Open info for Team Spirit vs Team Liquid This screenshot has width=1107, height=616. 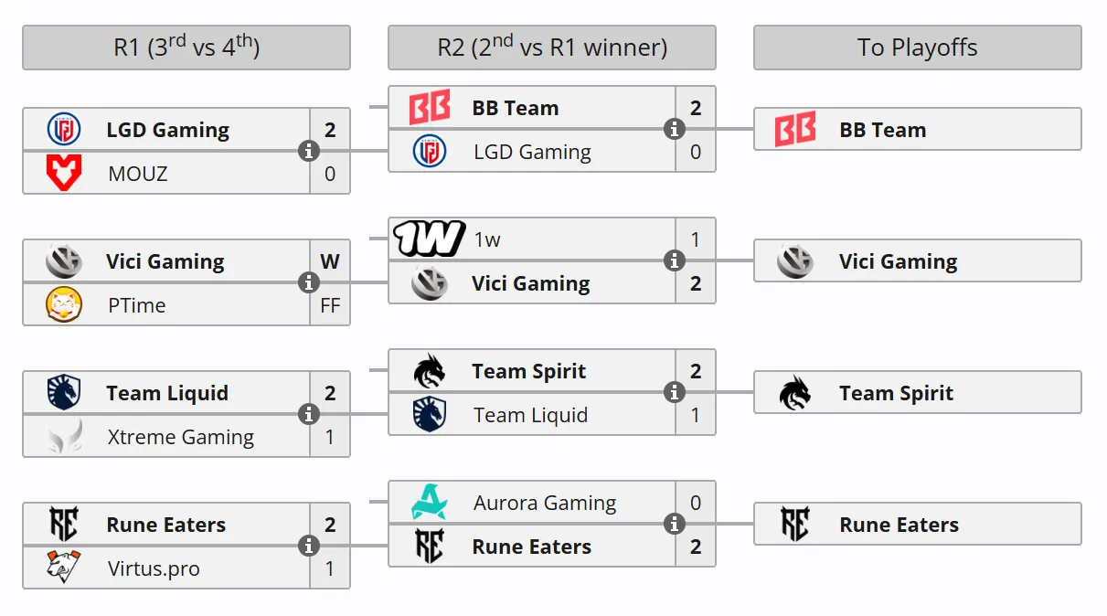tap(675, 392)
